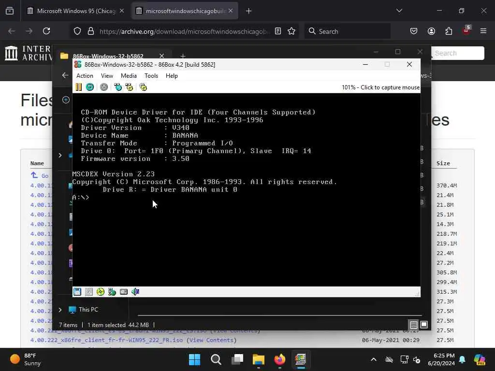Bookmark this page with the star icon
This screenshot has width=495, height=371.
coord(291,31)
